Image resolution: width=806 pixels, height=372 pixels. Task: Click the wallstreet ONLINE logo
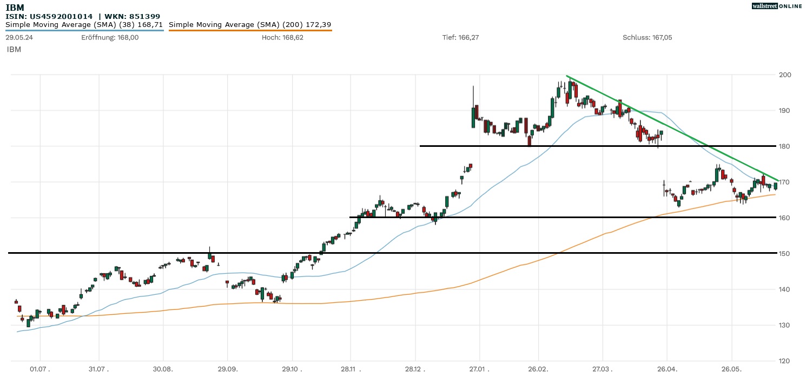pos(777,6)
